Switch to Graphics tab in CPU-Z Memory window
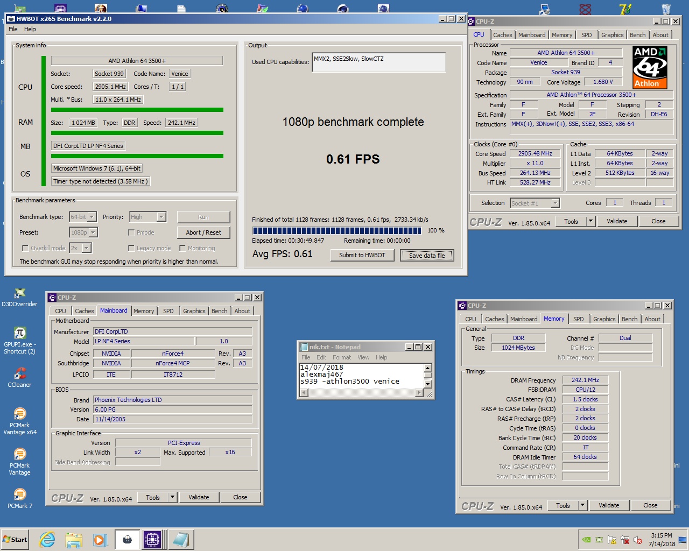Viewport: 689px width, 551px height. point(604,319)
